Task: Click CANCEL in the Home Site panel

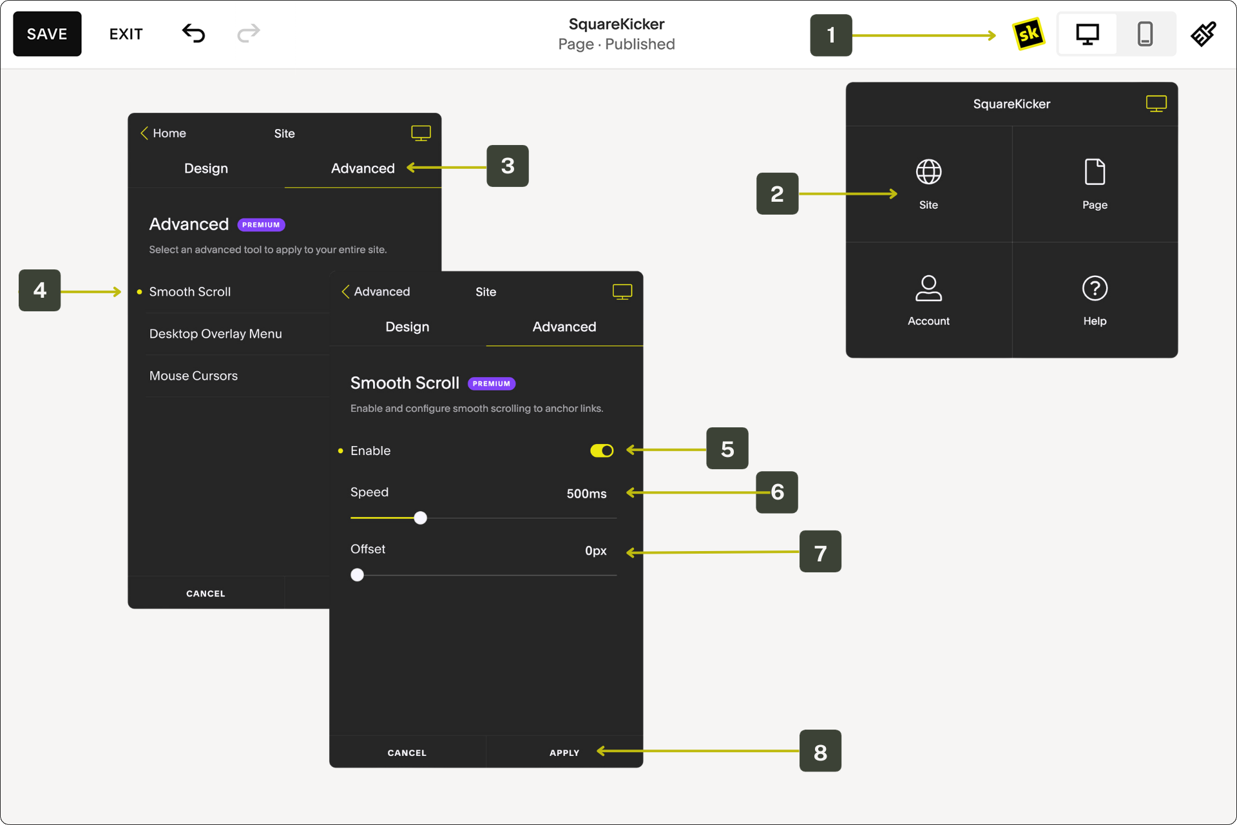Action: (x=206, y=593)
